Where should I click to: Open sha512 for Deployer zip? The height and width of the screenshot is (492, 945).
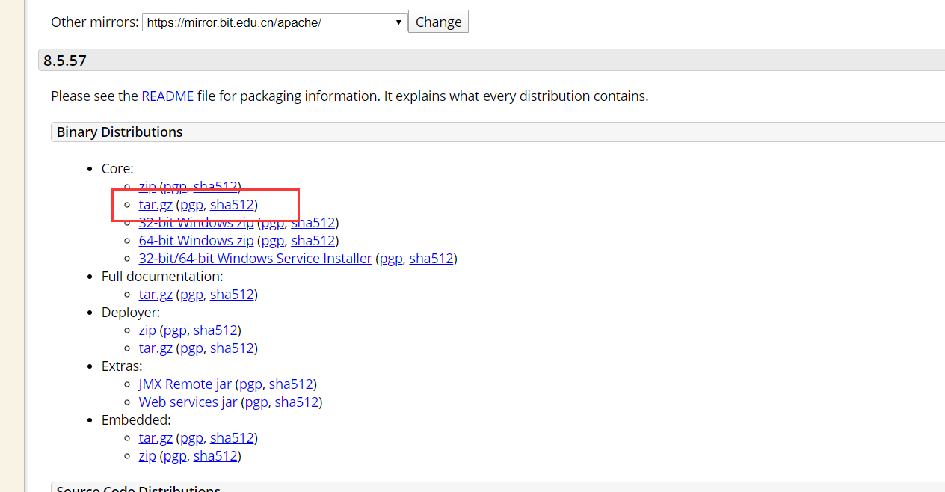tap(215, 330)
